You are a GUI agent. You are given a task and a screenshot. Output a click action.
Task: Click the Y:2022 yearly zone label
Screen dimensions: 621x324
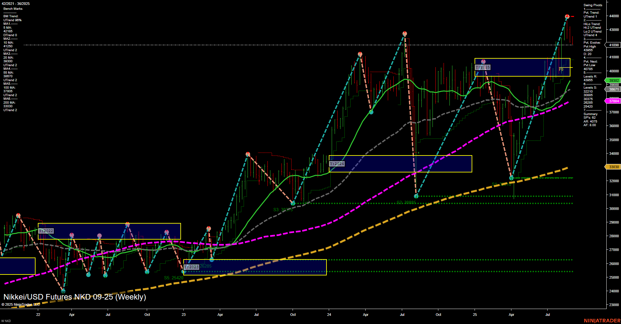[46, 230]
